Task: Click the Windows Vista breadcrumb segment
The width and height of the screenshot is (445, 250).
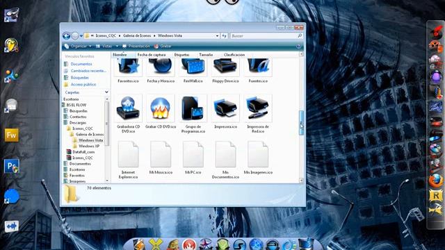Action: pos(170,35)
